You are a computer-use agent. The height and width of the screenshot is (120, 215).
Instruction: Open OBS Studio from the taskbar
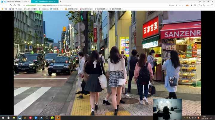pos(47,118)
